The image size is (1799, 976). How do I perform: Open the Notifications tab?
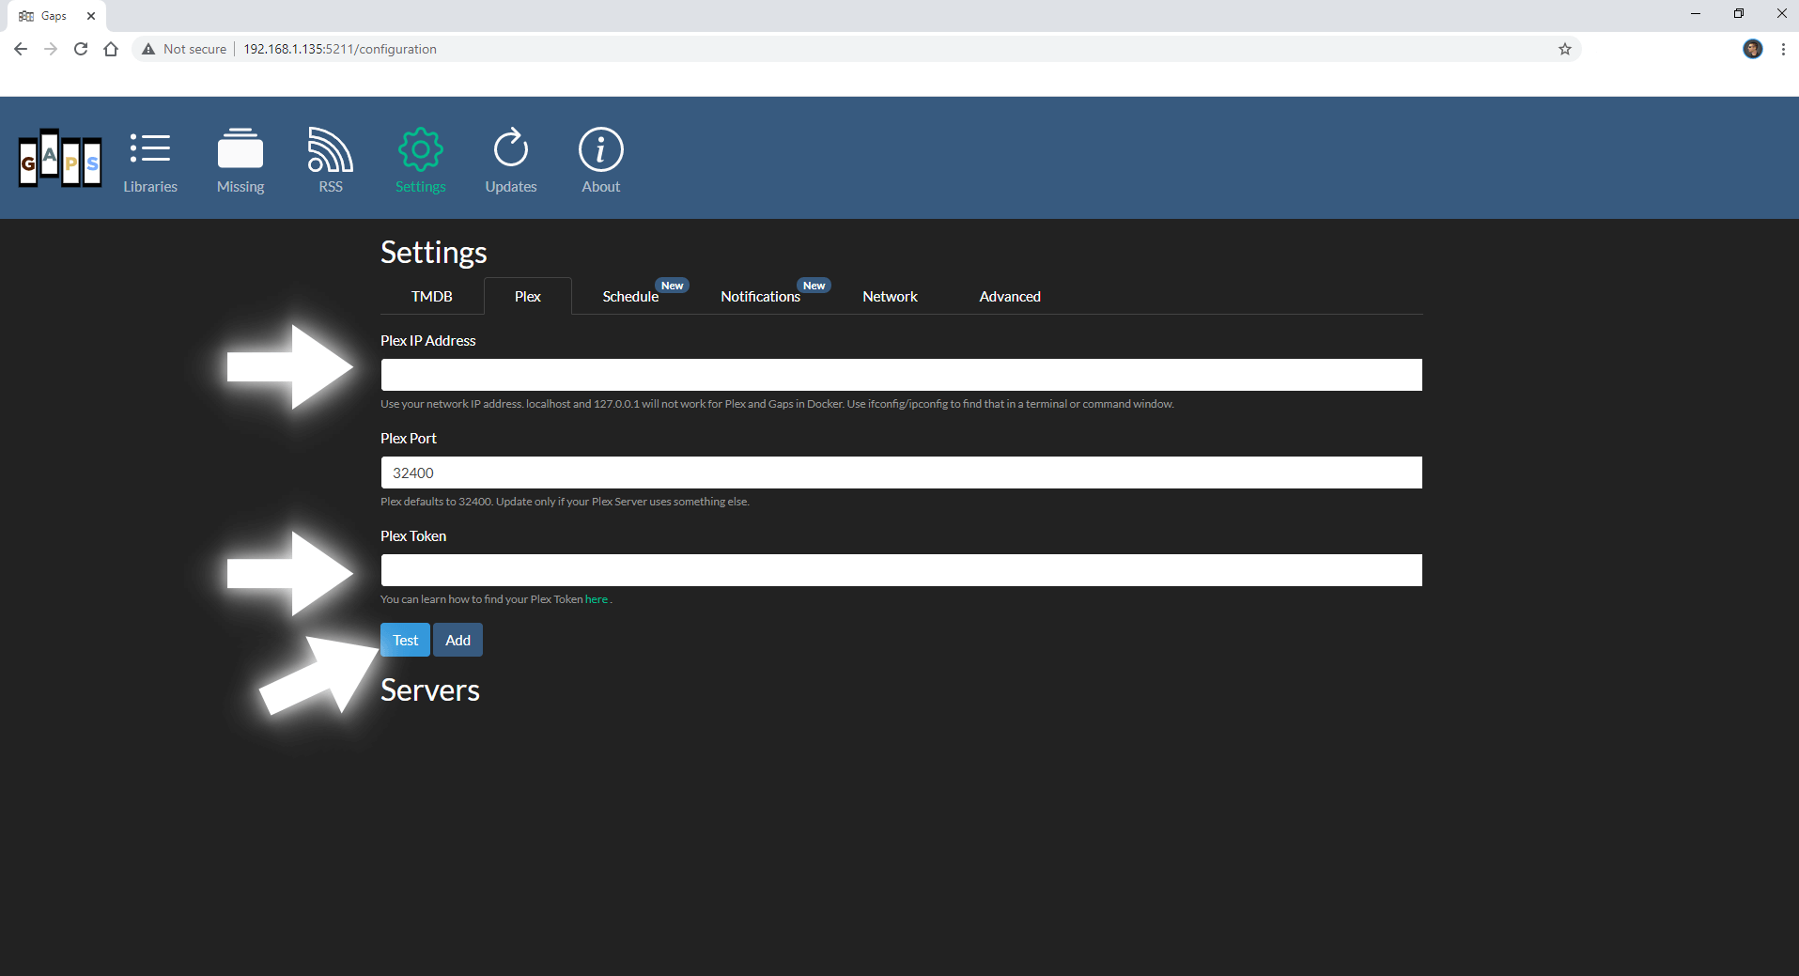tap(761, 296)
